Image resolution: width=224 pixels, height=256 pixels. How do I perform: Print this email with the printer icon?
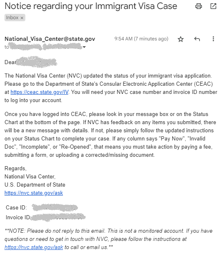tap(199, 7)
